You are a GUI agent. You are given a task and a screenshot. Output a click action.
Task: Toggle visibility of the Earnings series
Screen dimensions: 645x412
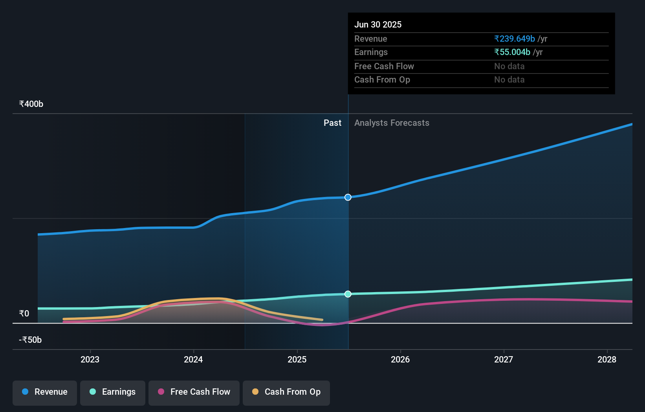(113, 392)
